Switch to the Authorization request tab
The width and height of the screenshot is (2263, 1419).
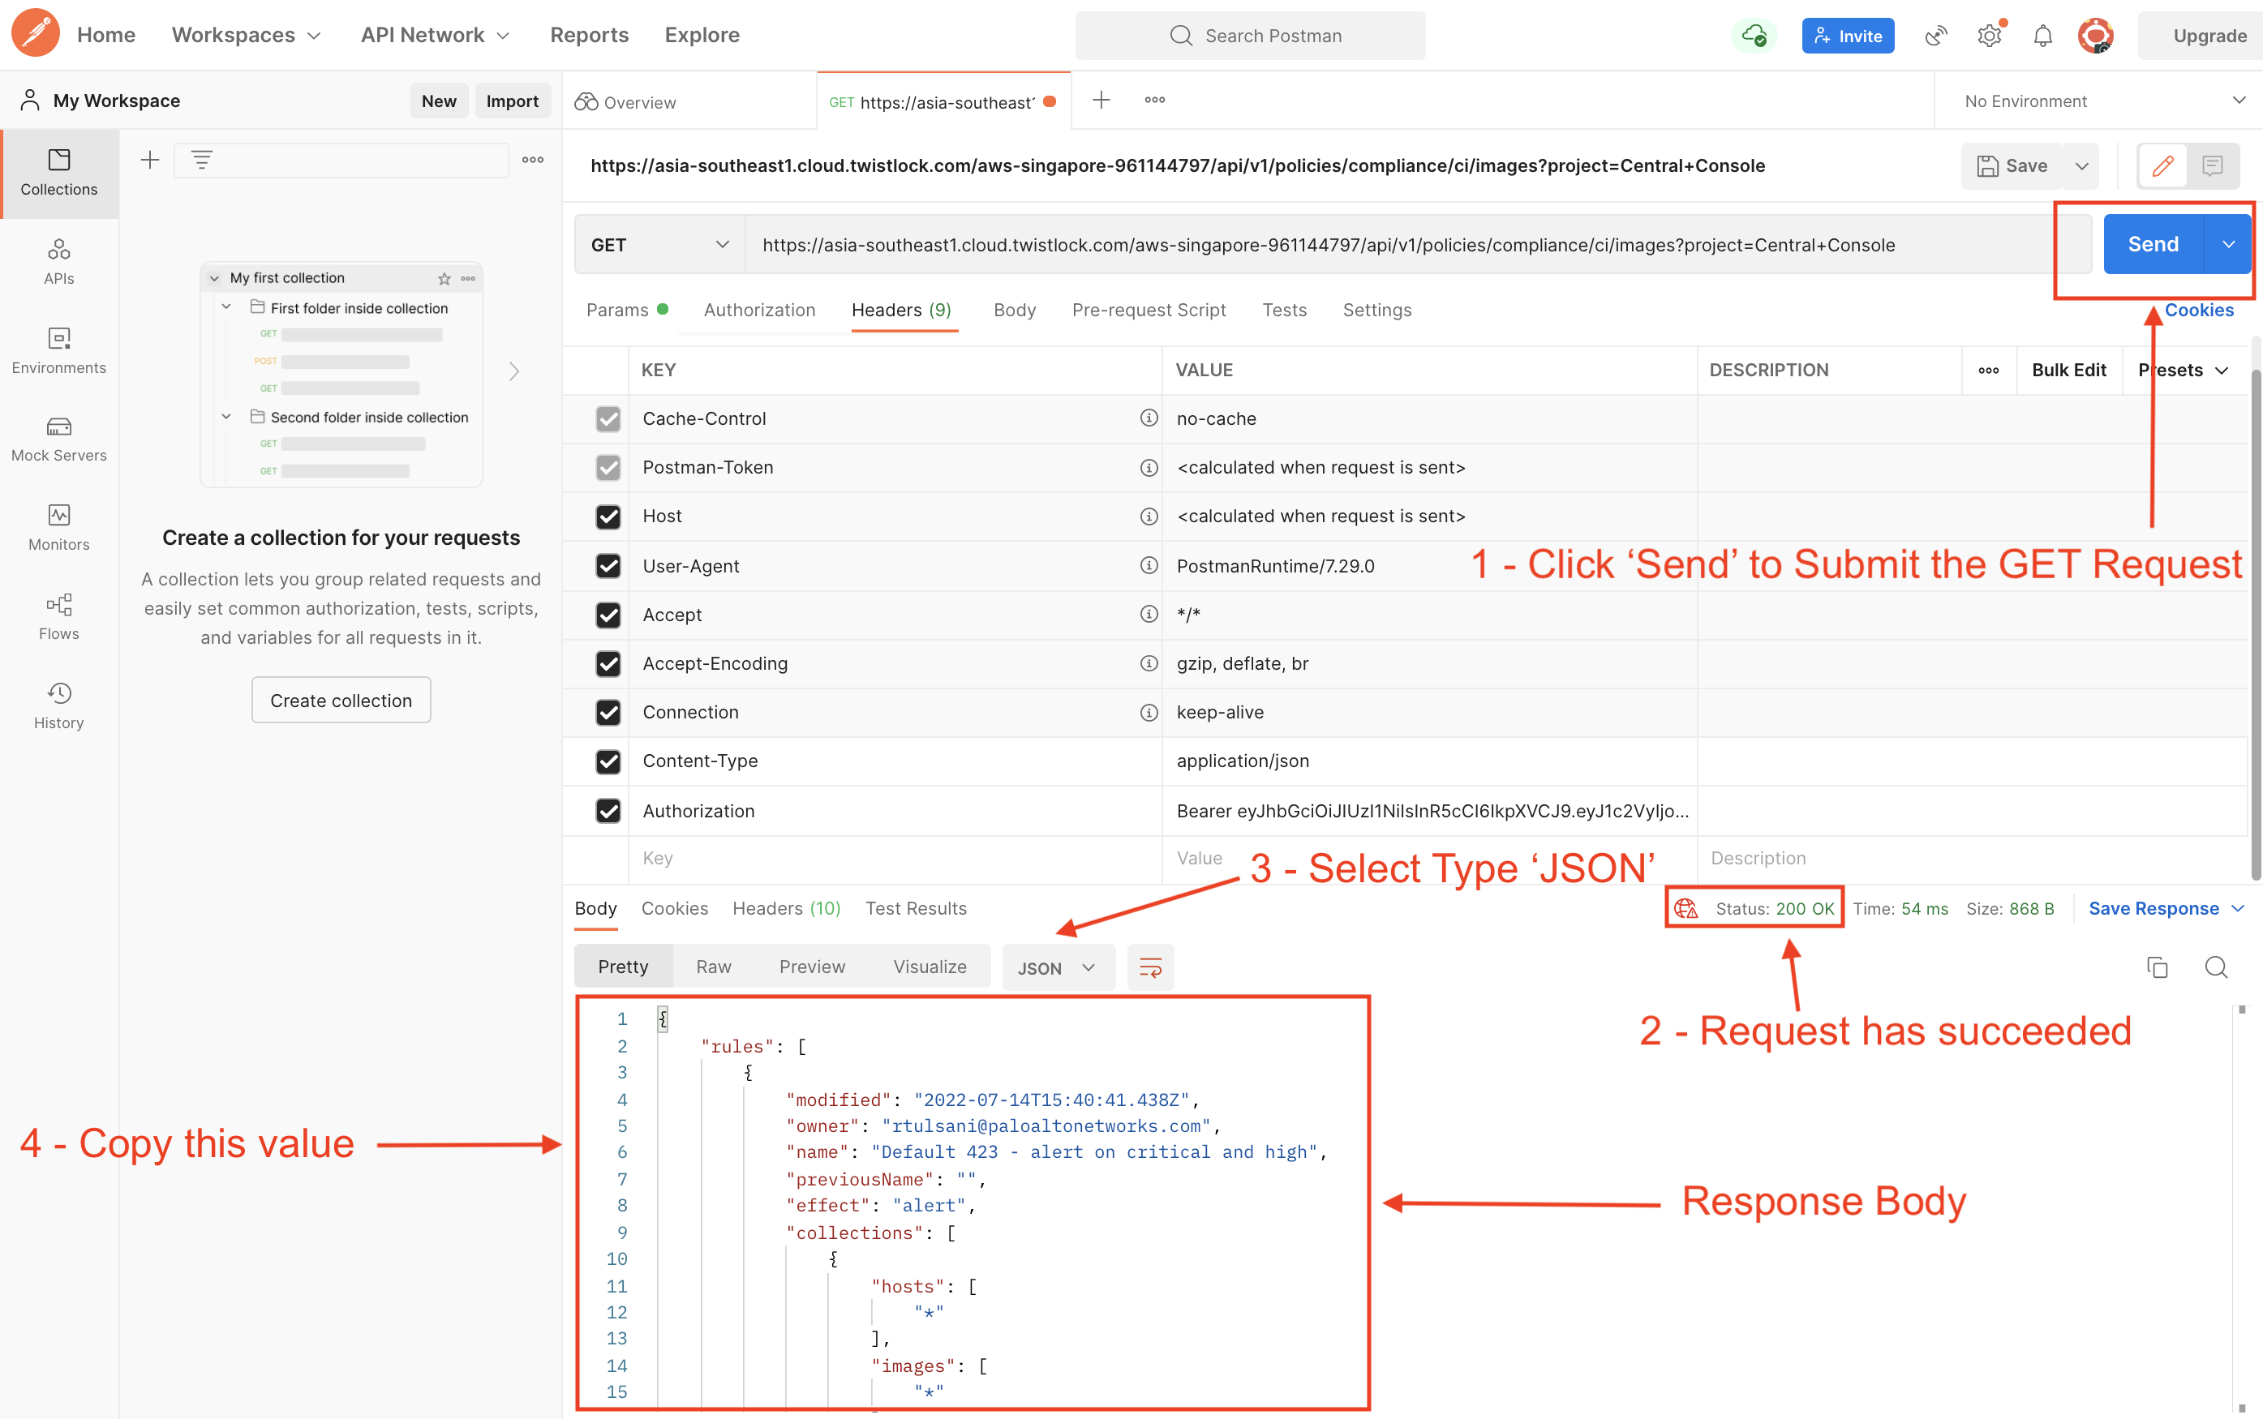(x=758, y=311)
